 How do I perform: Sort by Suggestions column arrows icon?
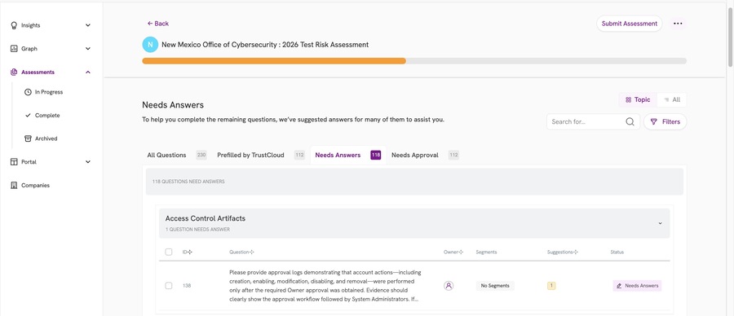576,252
